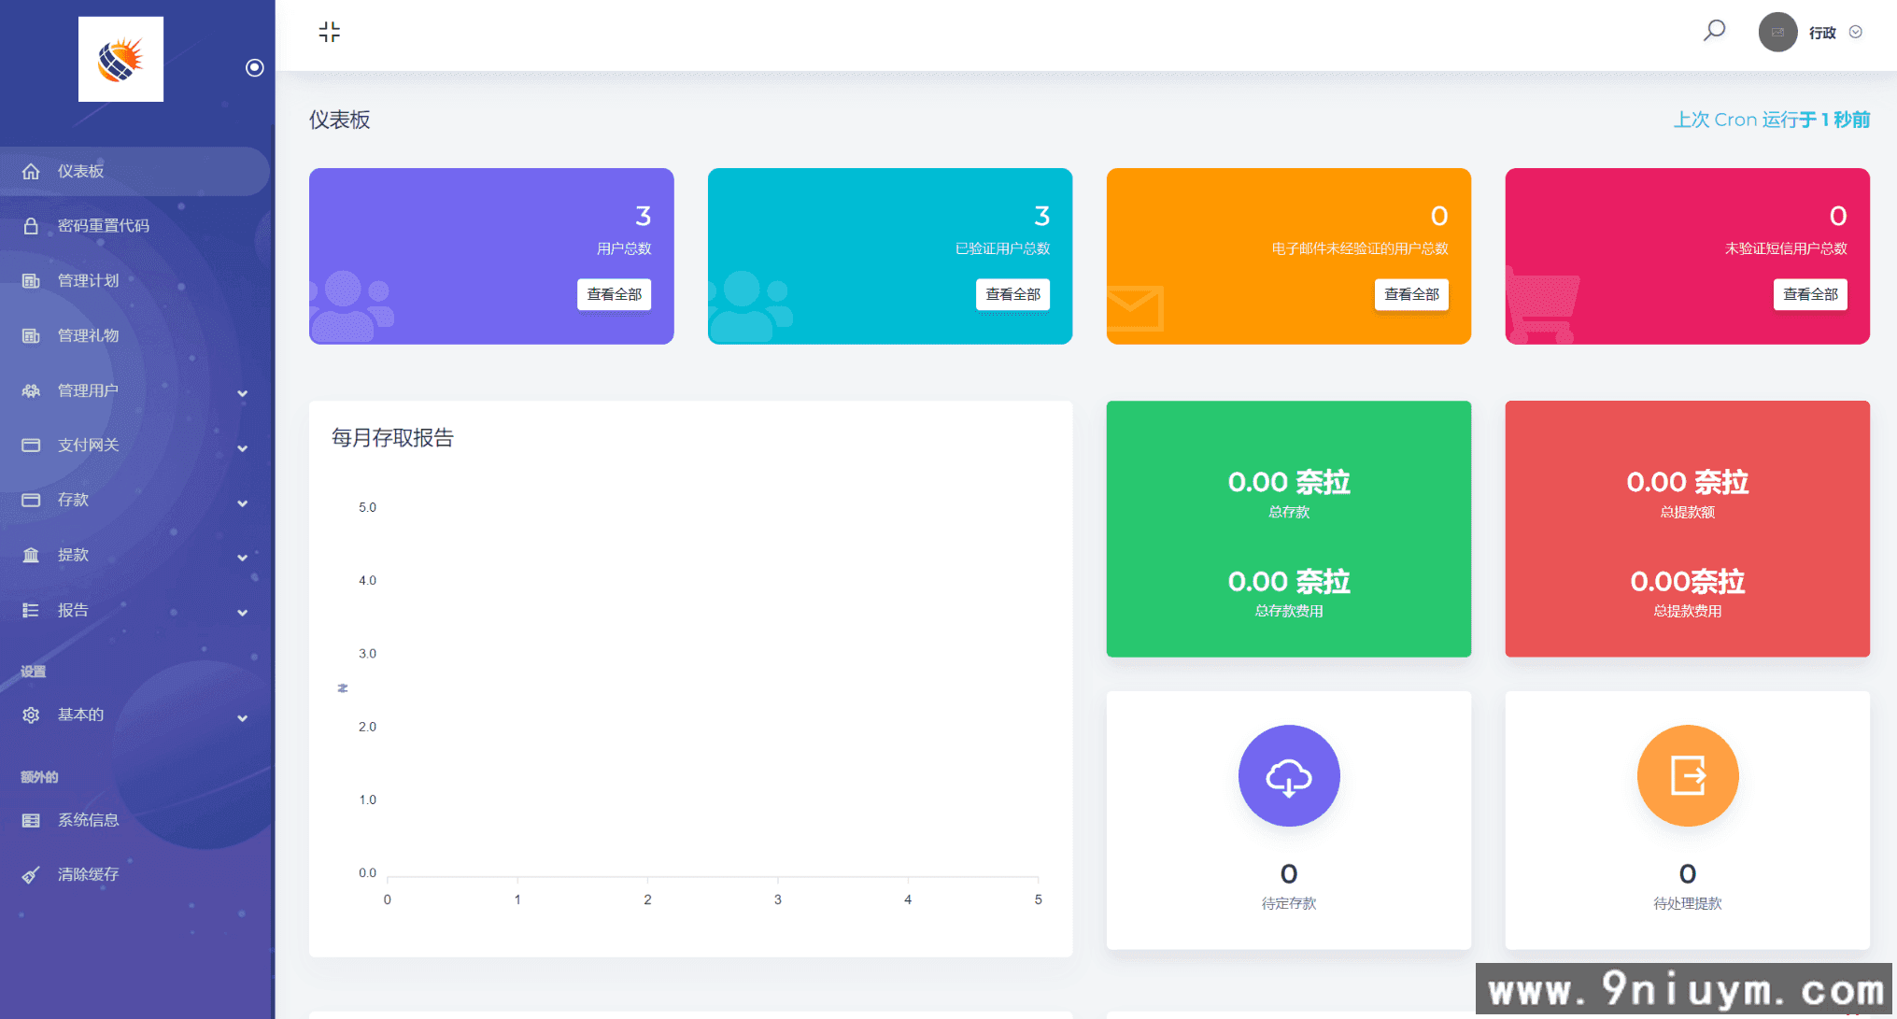The height and width of the screenshot is (1019, 1897).
Task: Click the 报告 list icon
Action: click(31, 610)
